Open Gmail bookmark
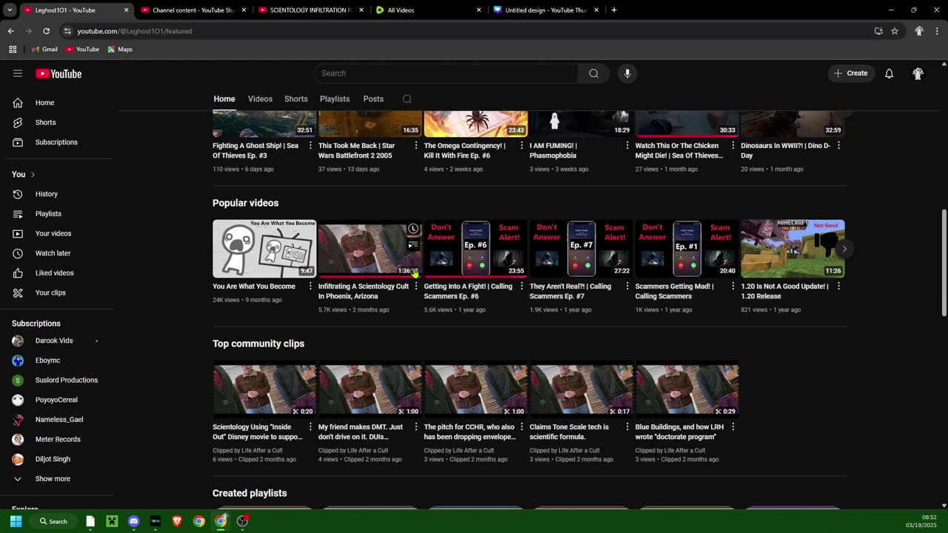This screenshot has height=533, width=948. 44,49
